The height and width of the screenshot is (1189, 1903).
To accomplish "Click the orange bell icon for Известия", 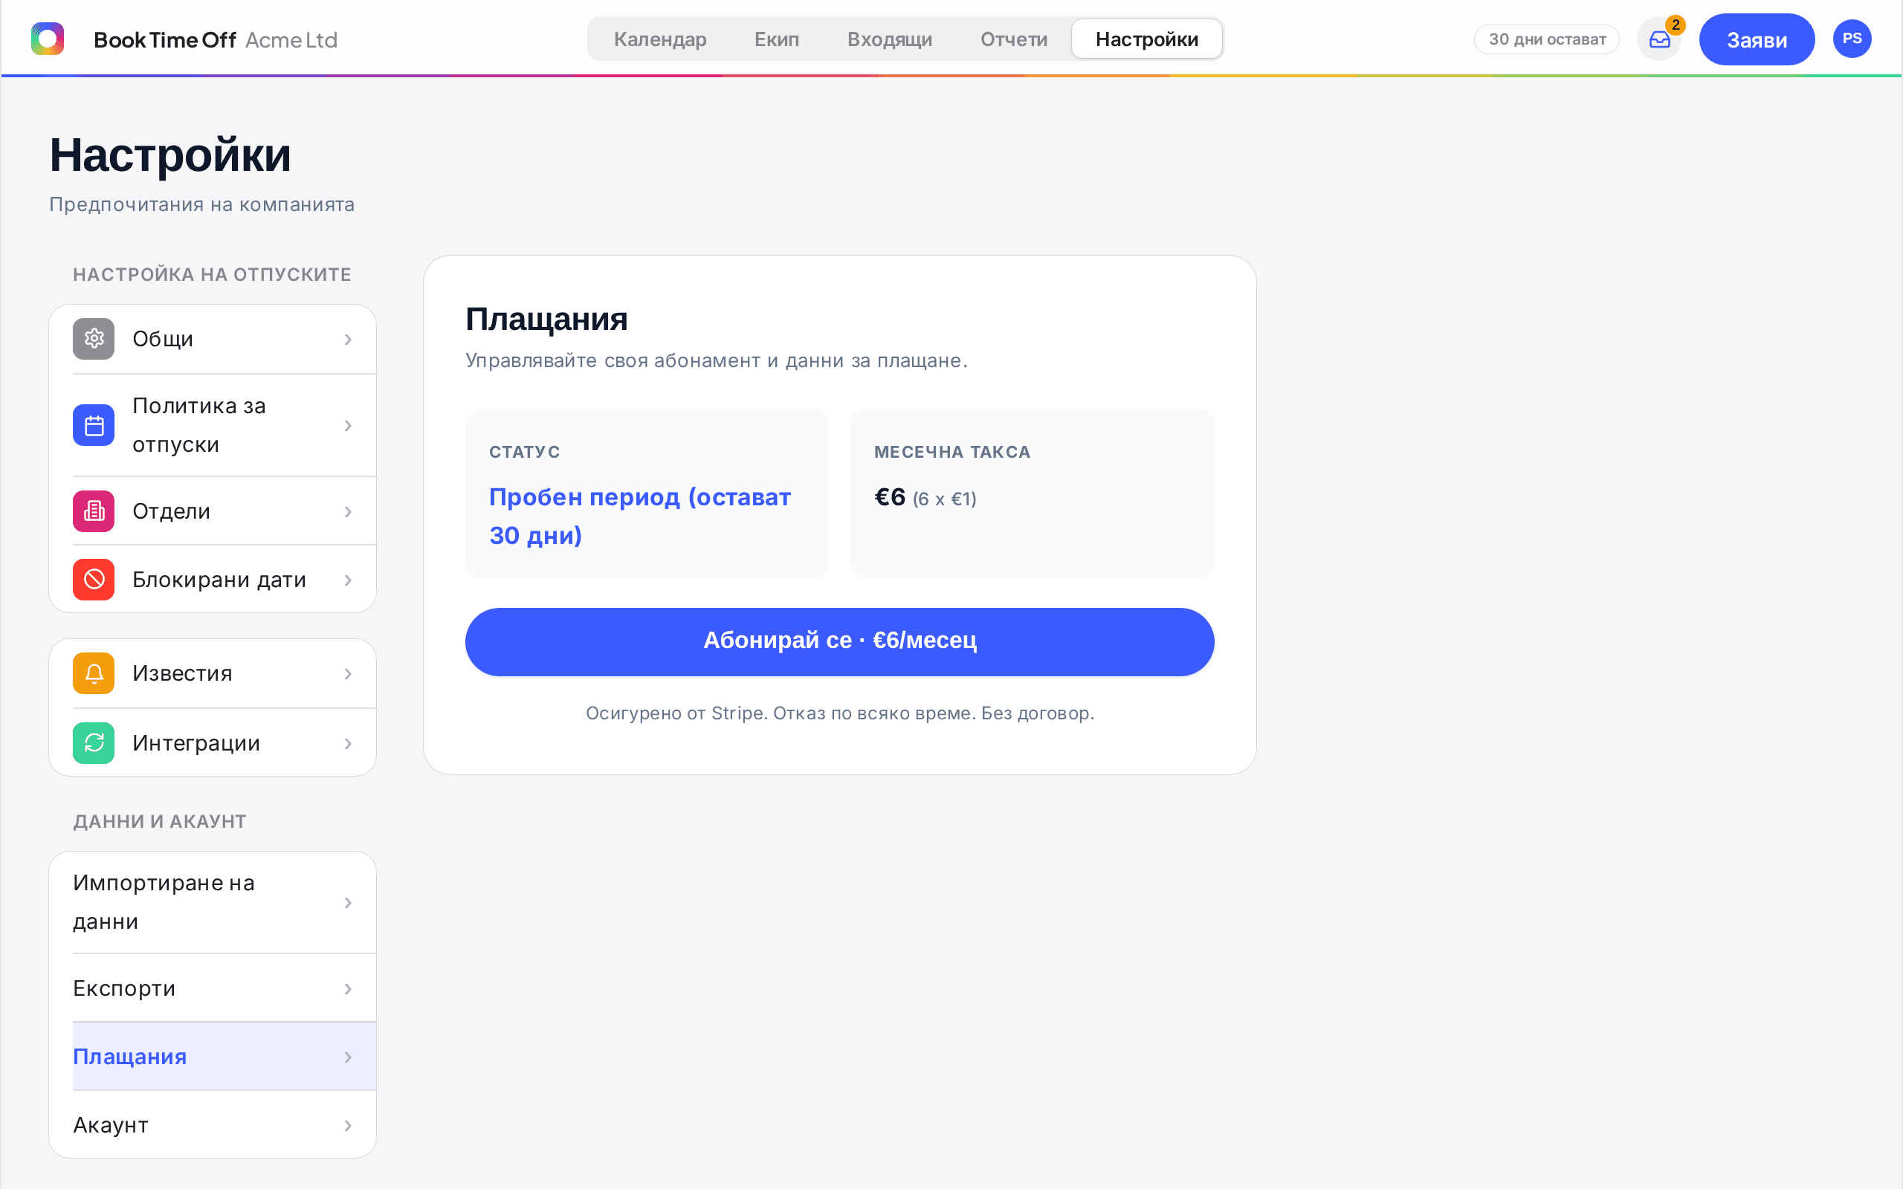I will click(x=94, y=673).
